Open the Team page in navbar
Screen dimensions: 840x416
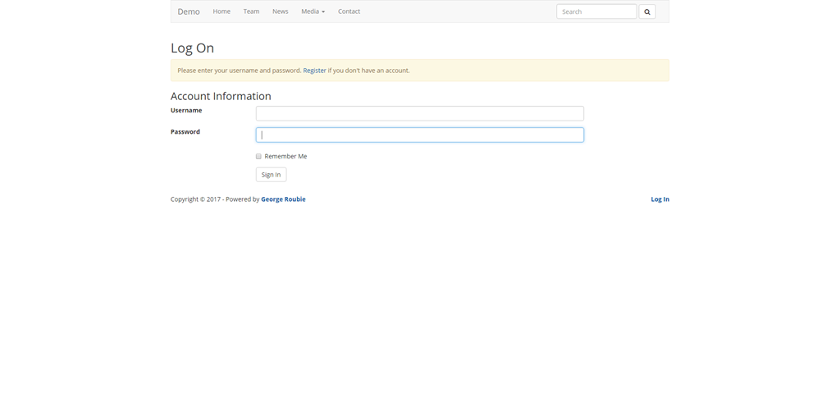(251, 11)
